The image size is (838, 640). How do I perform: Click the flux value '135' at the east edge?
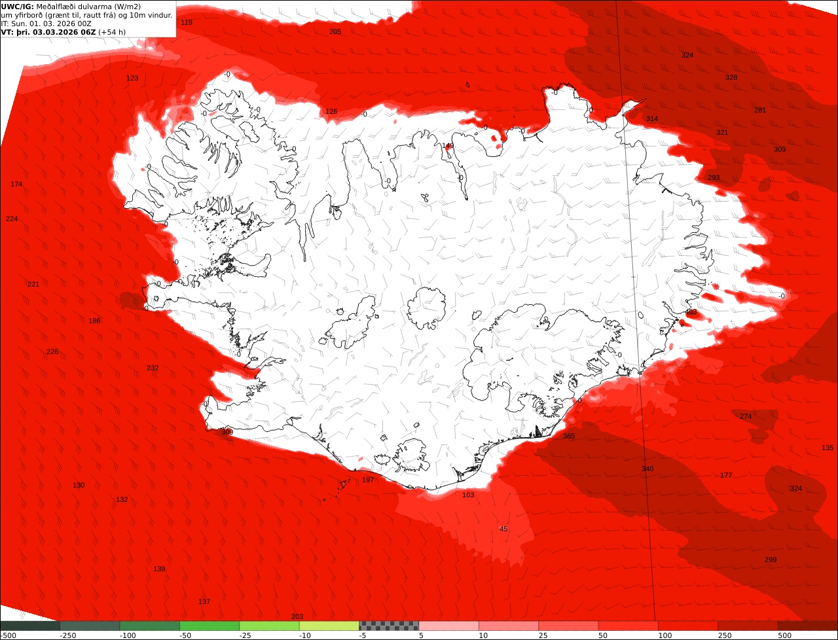click(x=828, y=448)
